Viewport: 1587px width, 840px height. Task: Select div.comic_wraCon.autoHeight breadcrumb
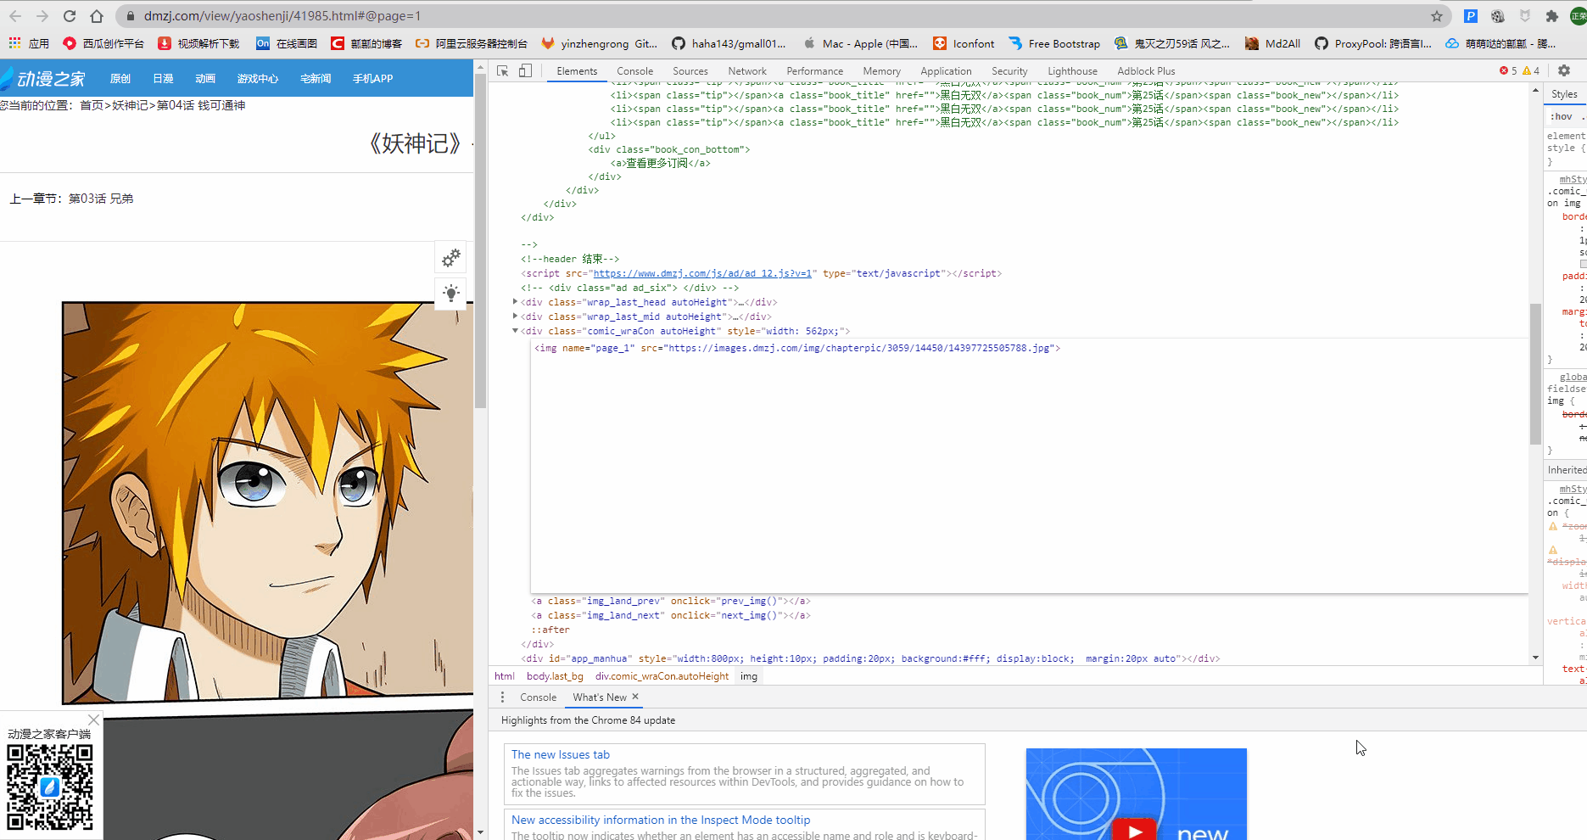[x=662, y=676]
